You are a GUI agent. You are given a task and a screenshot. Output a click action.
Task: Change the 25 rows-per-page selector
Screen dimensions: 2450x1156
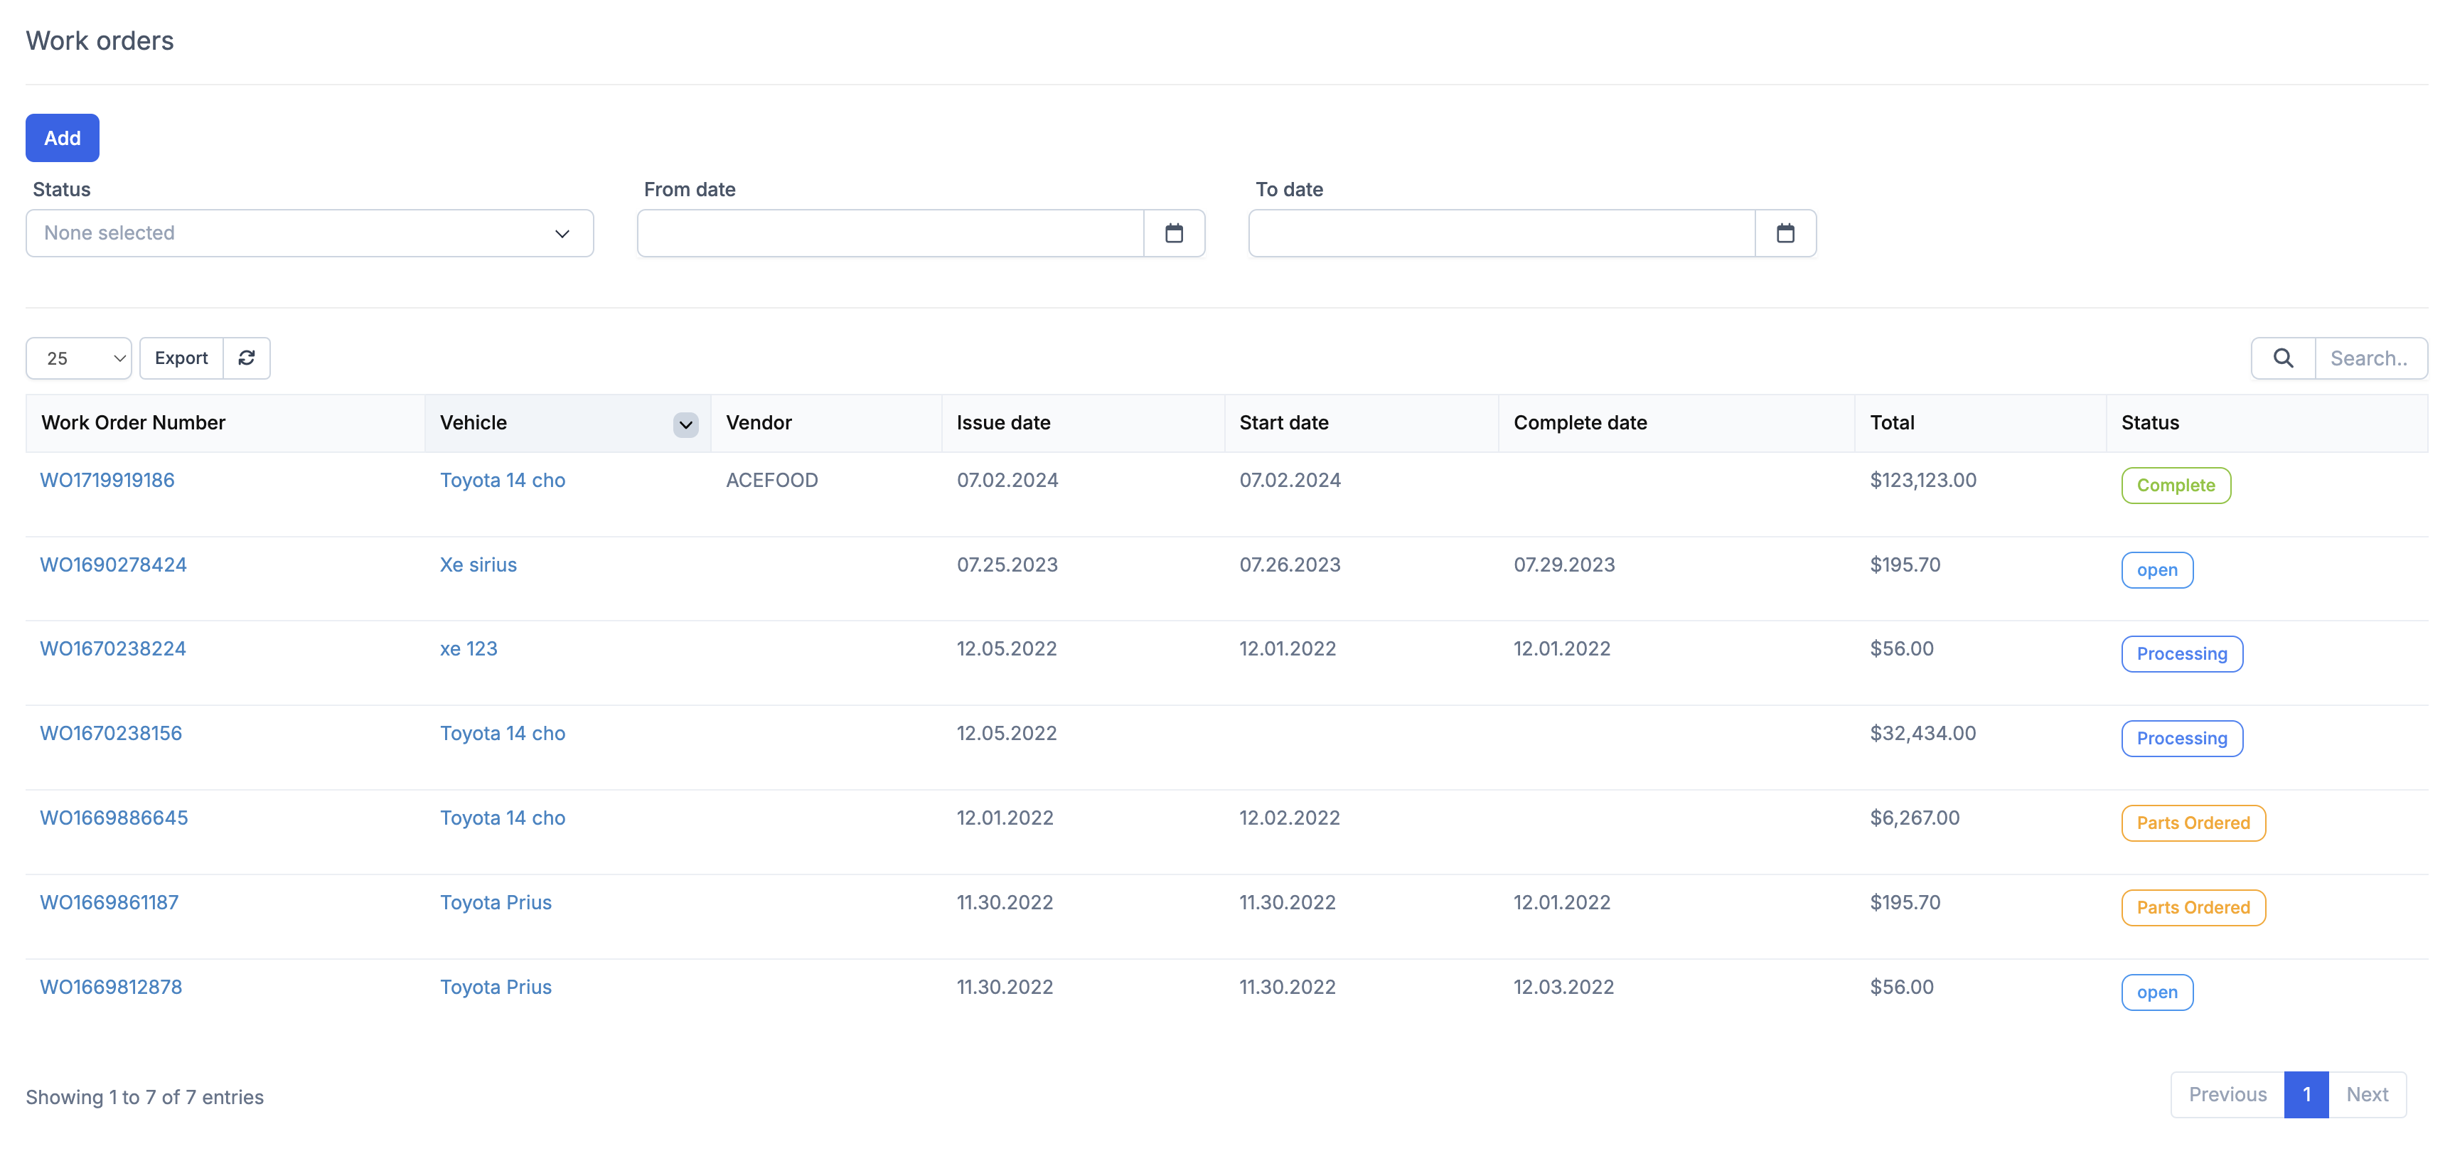tap(79, 358)
